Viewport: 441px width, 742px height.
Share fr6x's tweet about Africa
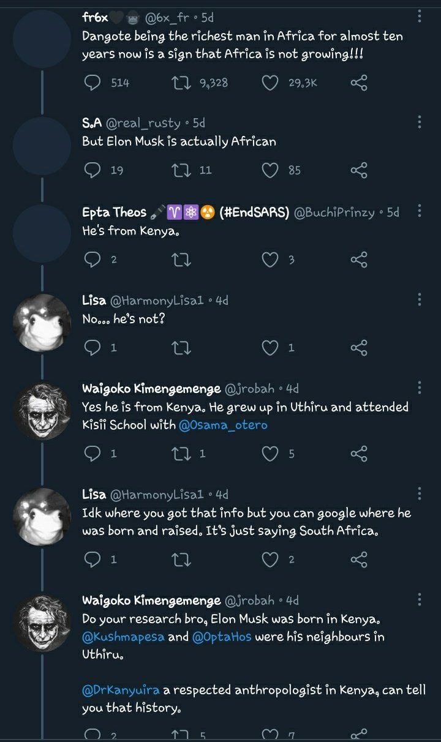[x=359, y=82]
